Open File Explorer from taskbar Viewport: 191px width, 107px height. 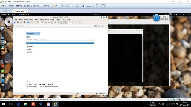[x=26, y=104]
